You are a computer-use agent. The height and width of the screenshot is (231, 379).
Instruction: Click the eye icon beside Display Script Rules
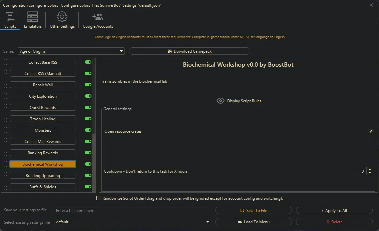(220, 101)
